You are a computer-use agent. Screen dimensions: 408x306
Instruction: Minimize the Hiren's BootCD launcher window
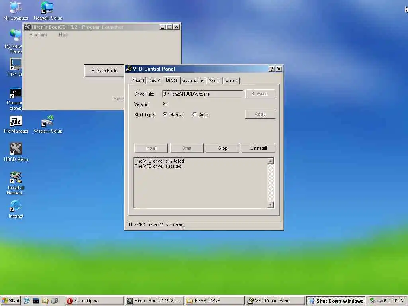click(x=163, y=27)
